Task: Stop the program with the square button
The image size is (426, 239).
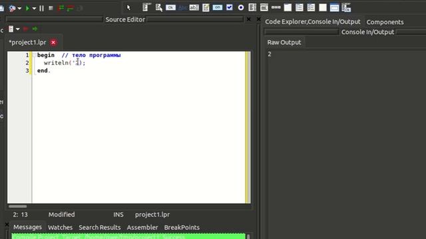Action: click(x=51, y=8)
